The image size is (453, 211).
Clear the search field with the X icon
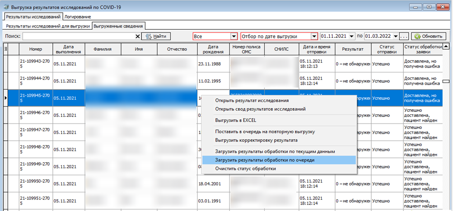(x=138, y=37)
